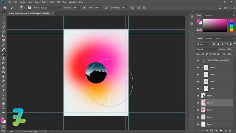This screenshot has height=133, width=236.
Task: Expand the Smoothing value dropdown
Action: (x=128, y=8)
